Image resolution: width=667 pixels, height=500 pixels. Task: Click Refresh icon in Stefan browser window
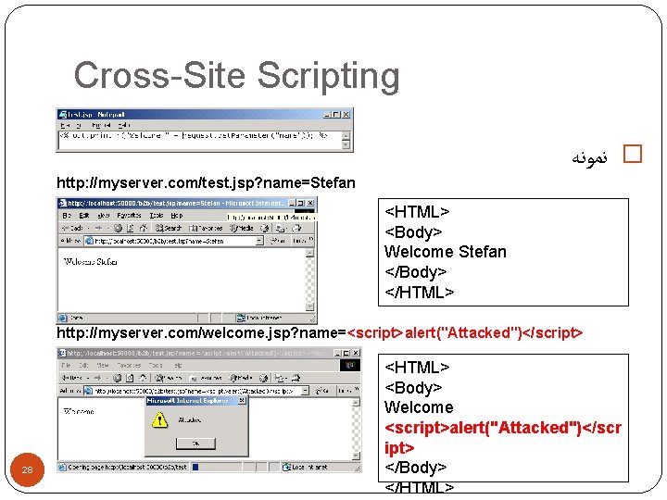pyautogui.click(x=131, y=228)
